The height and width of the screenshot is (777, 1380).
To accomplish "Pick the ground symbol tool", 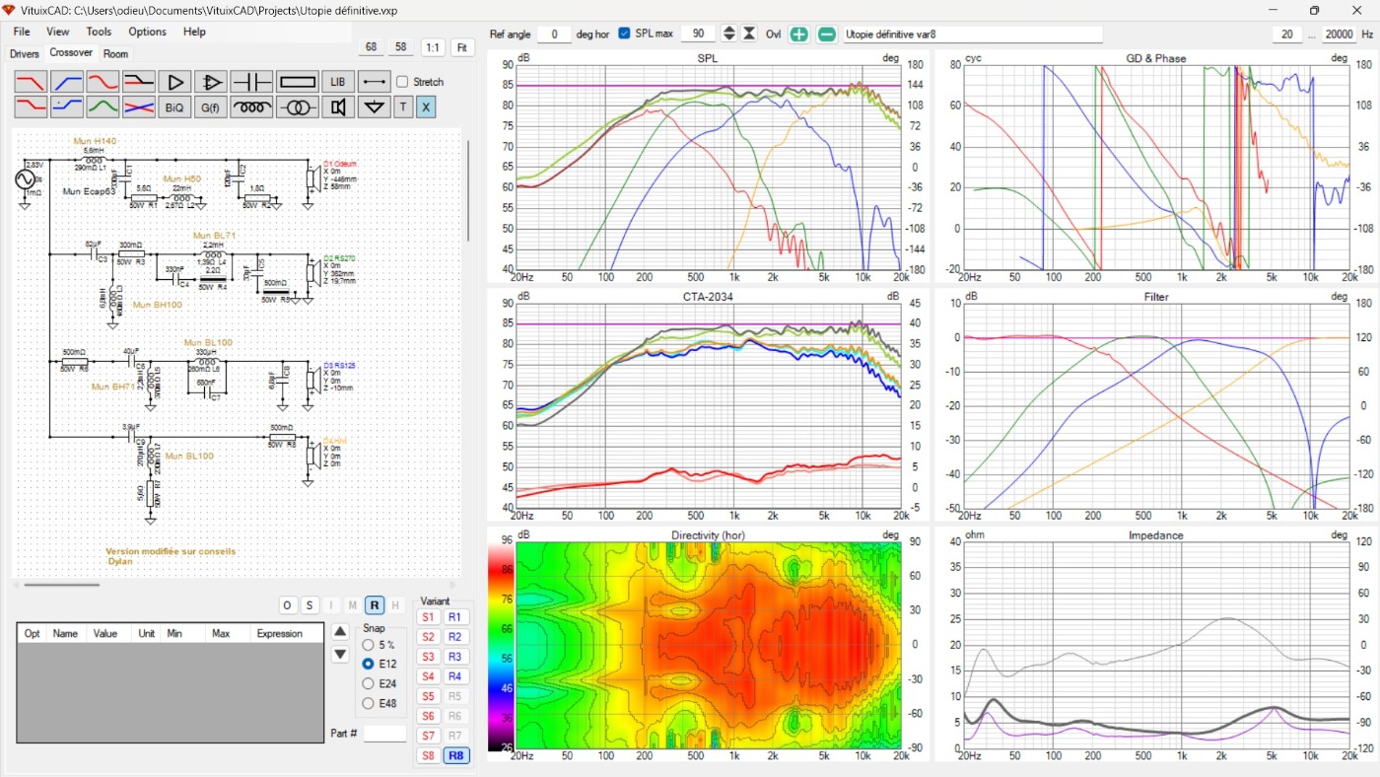I will point(373,107).
